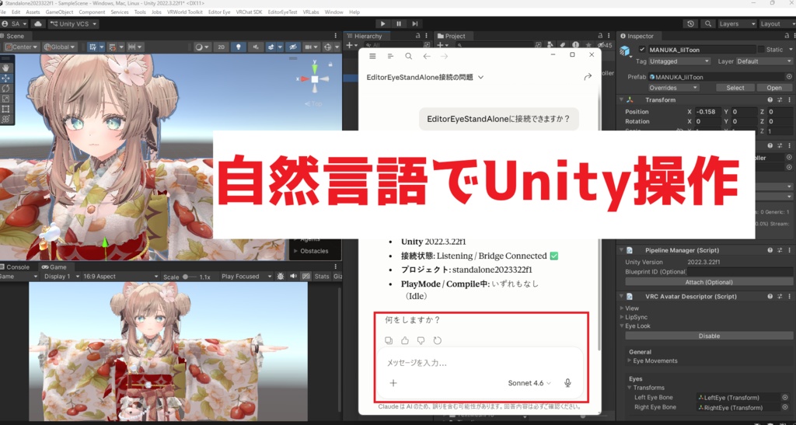Click the Eye Look Disable button
This screenshot has height=425, width=796.
(709, 336)
